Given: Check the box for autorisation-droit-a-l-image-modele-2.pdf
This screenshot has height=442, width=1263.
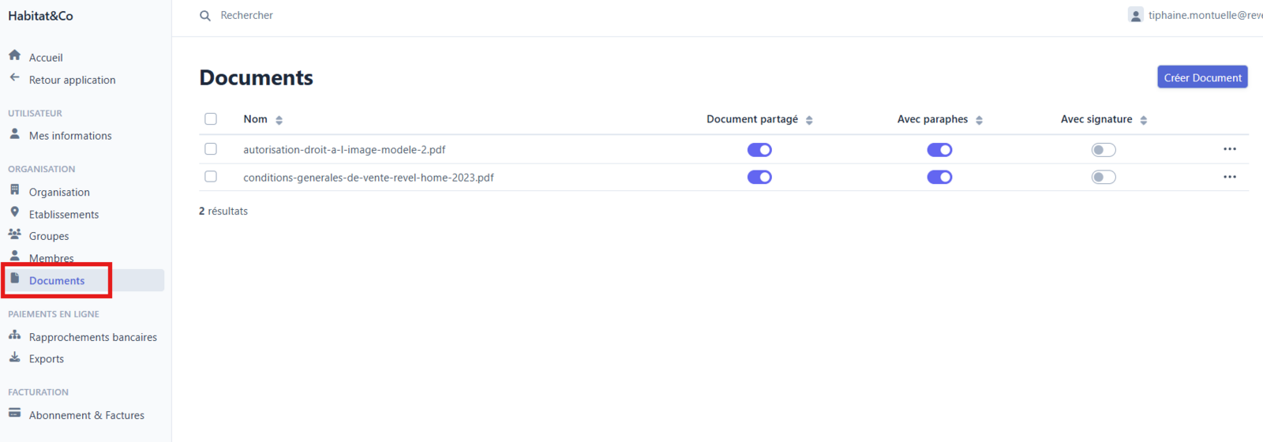Looking at the screenshot, I should click(211, 149).
